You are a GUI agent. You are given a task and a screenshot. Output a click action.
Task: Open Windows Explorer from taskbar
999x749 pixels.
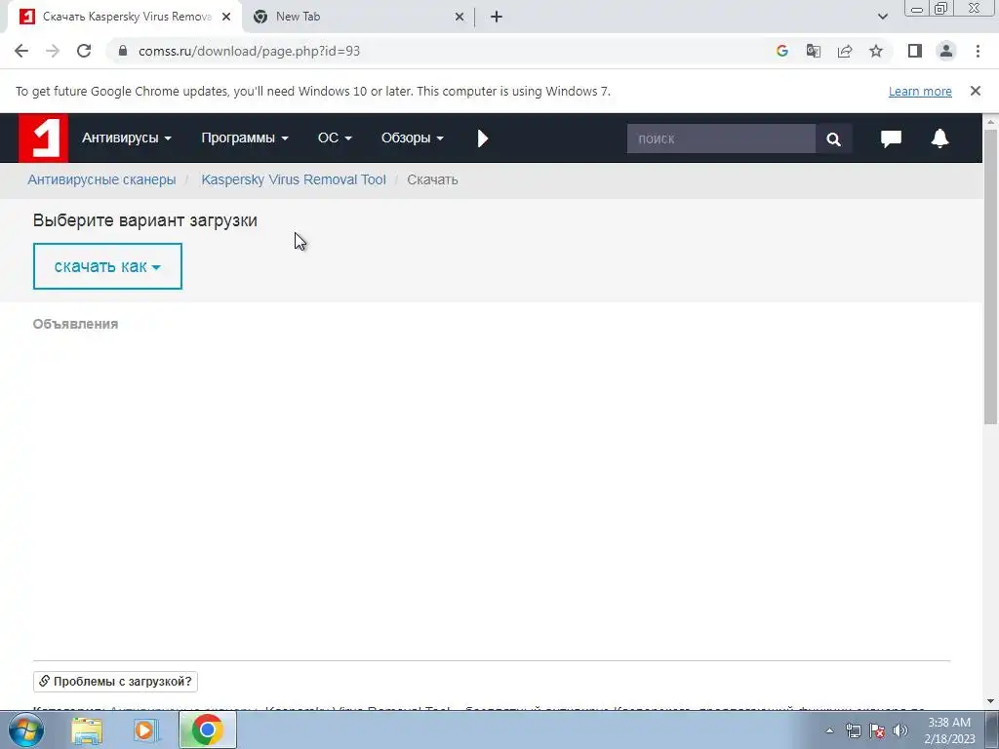87,729
